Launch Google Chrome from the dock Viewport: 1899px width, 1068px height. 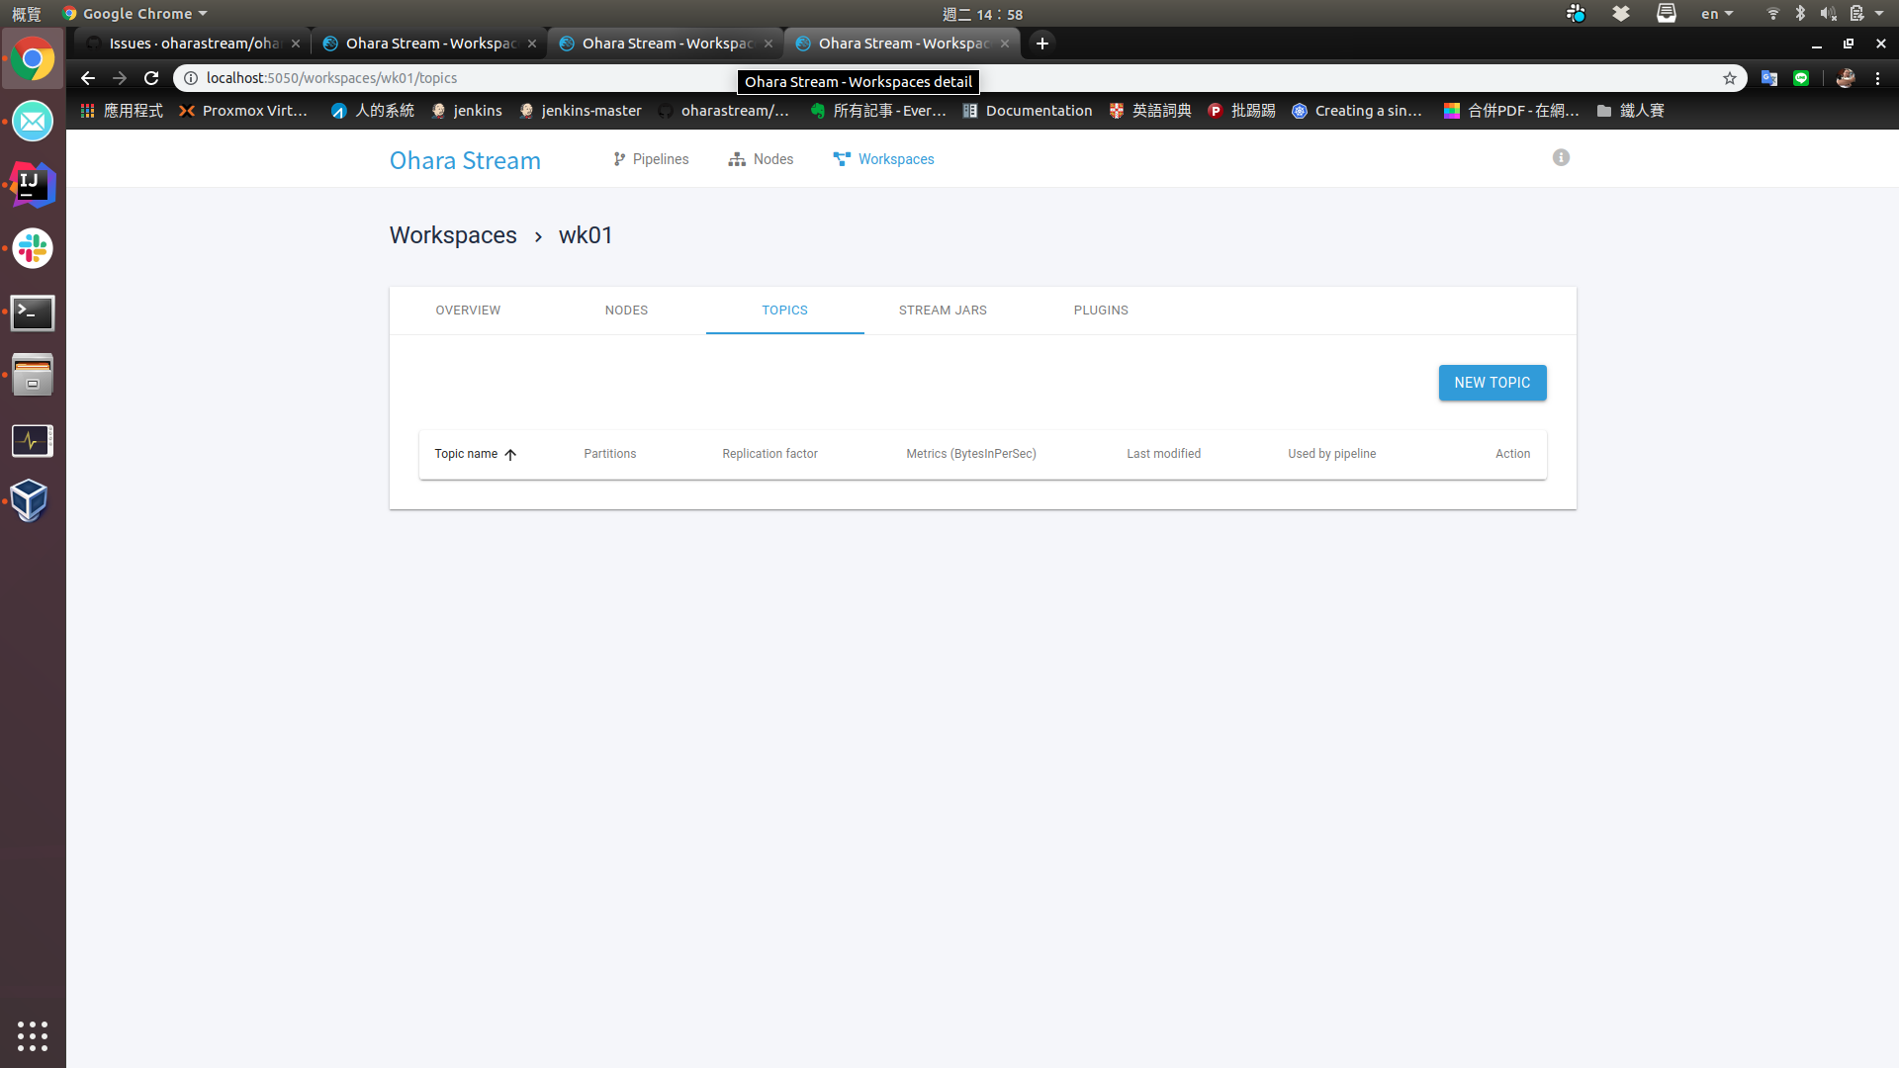tap(33, 59)
